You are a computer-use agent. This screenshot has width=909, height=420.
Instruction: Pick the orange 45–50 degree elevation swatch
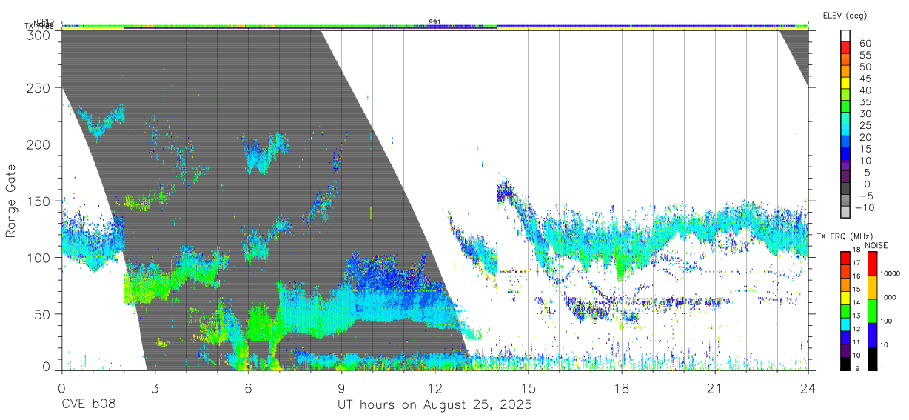(x=846, y=71)
